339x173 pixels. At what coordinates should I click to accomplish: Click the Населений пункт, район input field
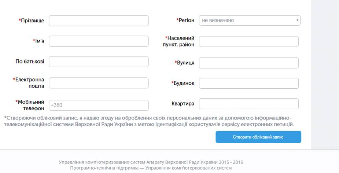248,41
